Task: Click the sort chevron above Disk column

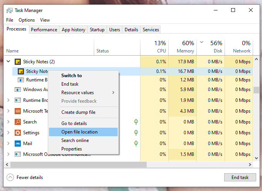Action: coord(202,42)
